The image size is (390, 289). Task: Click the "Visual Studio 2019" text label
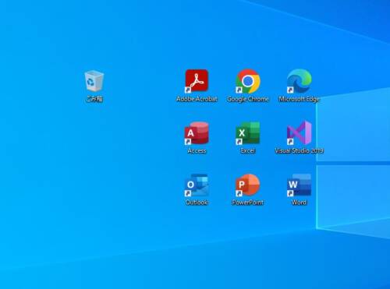[x=300, y=150]
